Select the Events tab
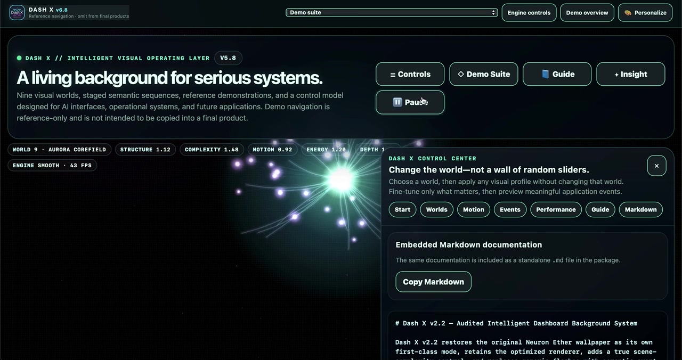Viewport: 682px width, 360px height. click(510, 209)
